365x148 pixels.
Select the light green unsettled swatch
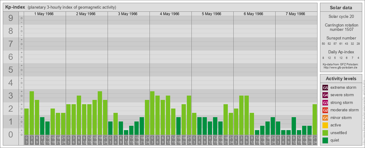(x=325, y=133)
